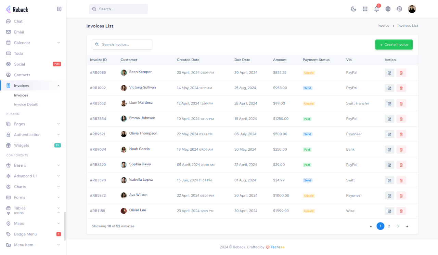Open Widgets in the sidebar
This screenshot has width=438, height=255.
click(x=33, y=145)
